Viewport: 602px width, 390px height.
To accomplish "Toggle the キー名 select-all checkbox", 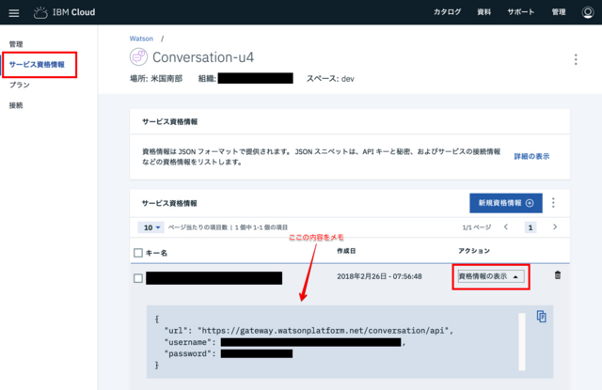I will coord(138,253).
